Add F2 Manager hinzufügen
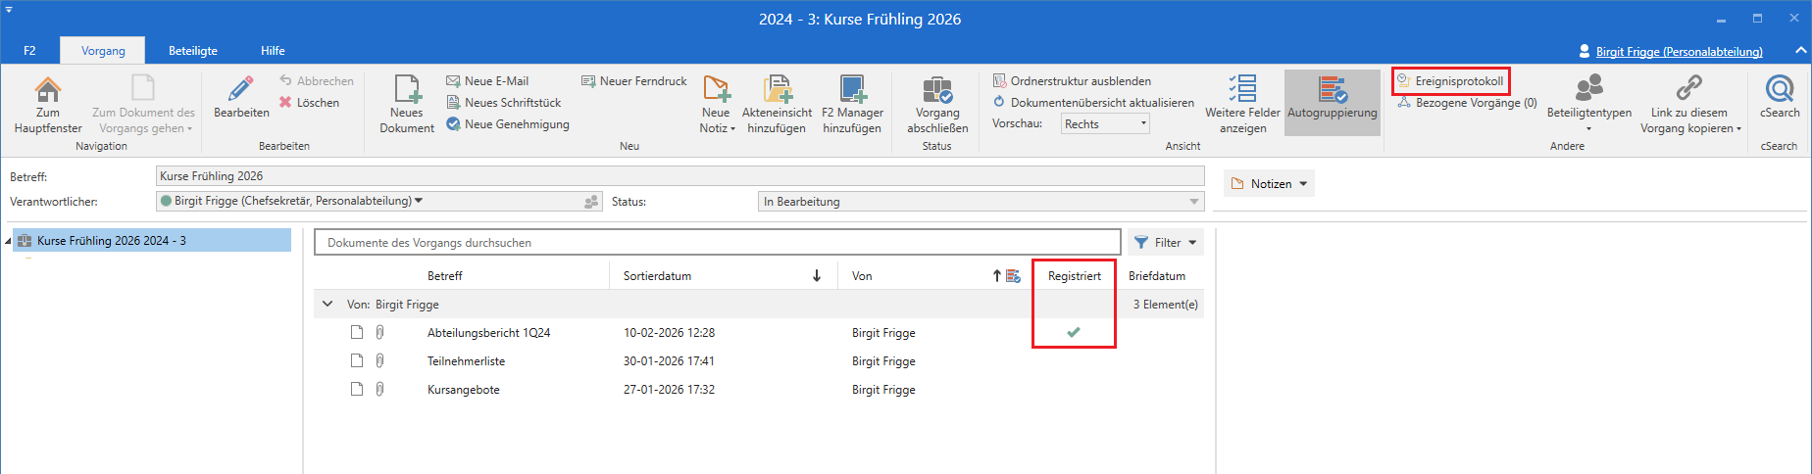 (x=852, y=91)
